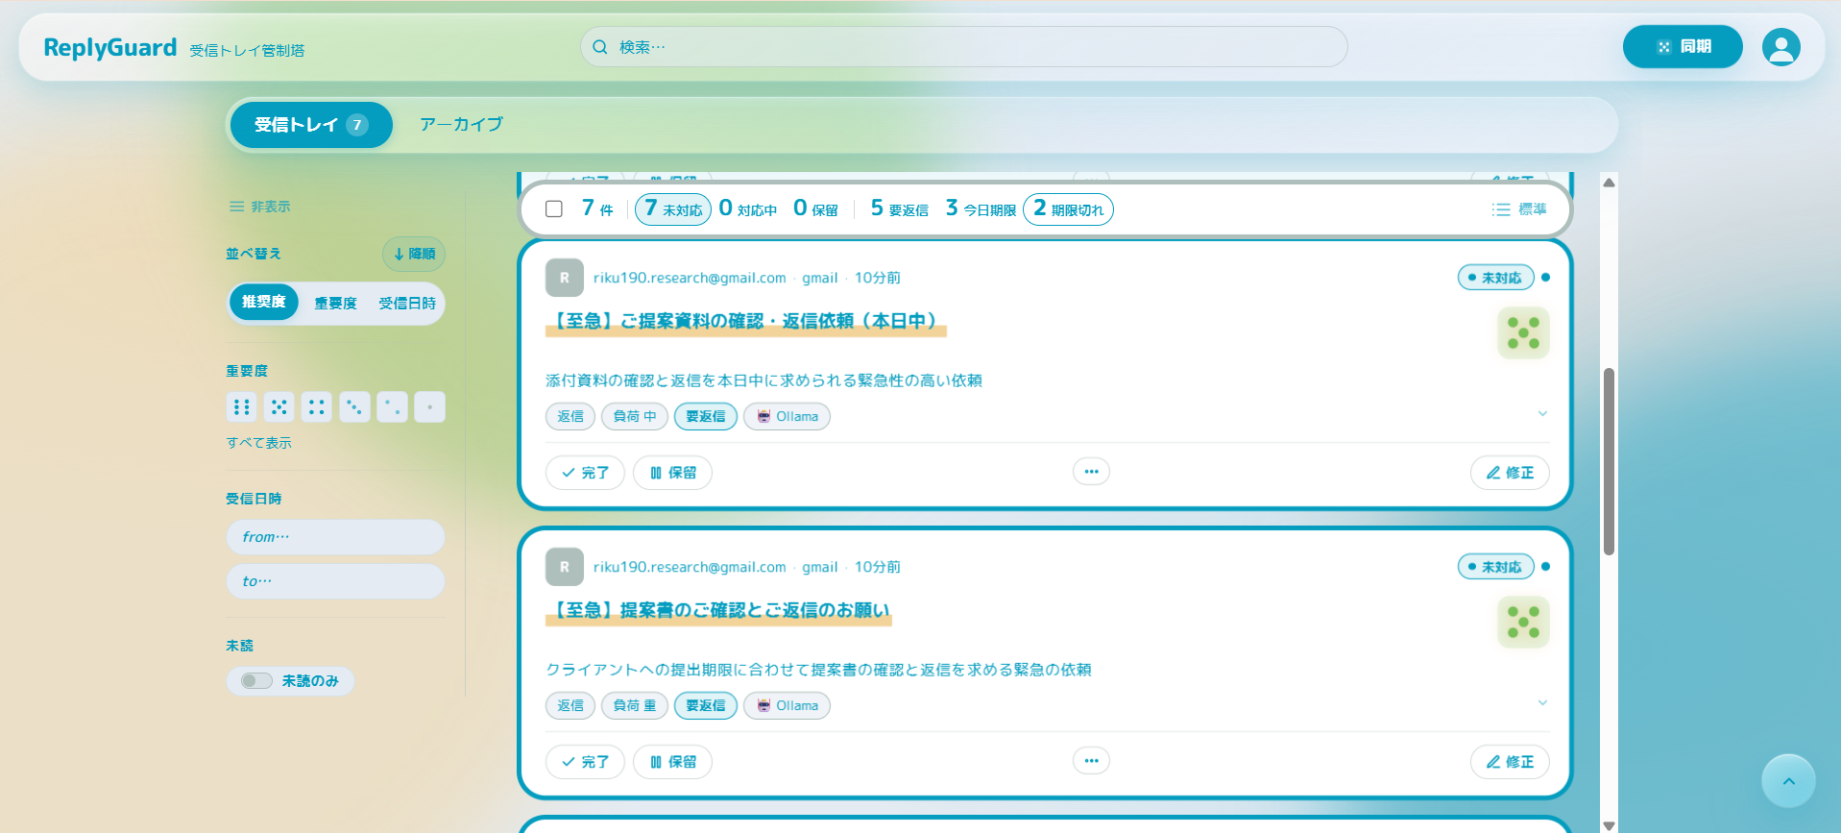Click the 同期 sync button
The height and width of the screenshot is (833, 1841).
tap(1683, 47)
